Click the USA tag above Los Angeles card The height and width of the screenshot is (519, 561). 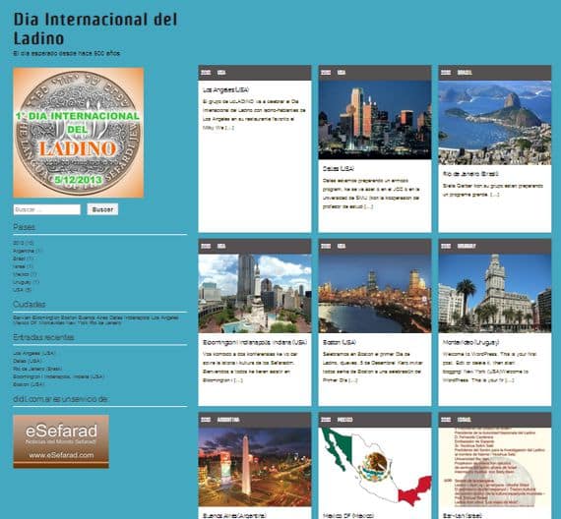(x=221, y=73)
